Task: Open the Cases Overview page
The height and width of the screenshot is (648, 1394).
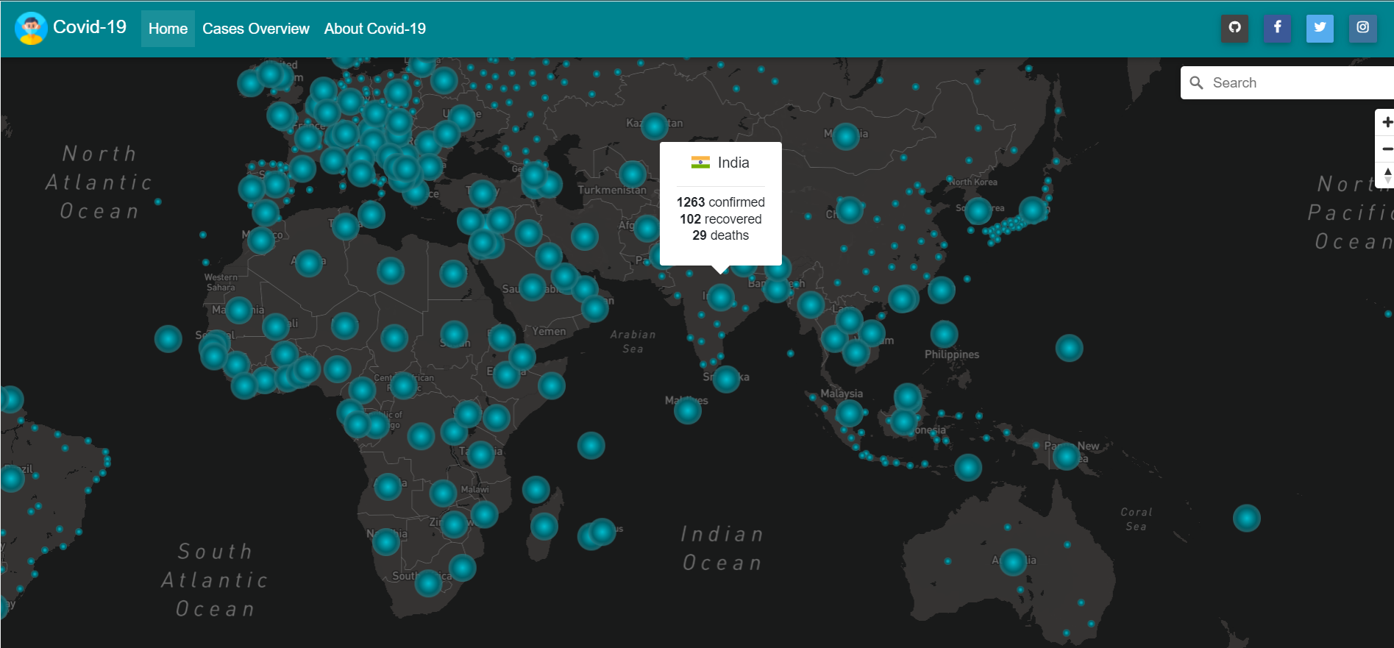Action: [256, 29]
